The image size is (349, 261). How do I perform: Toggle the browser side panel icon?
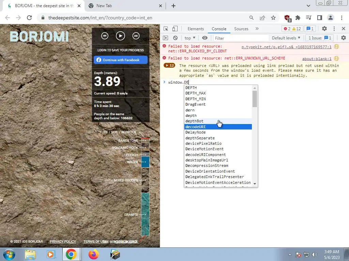tap(320, 18)
